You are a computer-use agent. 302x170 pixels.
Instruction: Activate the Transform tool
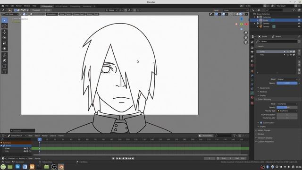point(4,49)
